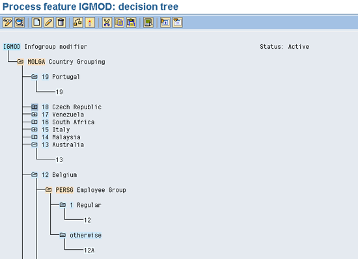The width and height of the screenshot is (358, 259).
Task: Click the candle Information toolbar icon
Action: click(90, 22)
